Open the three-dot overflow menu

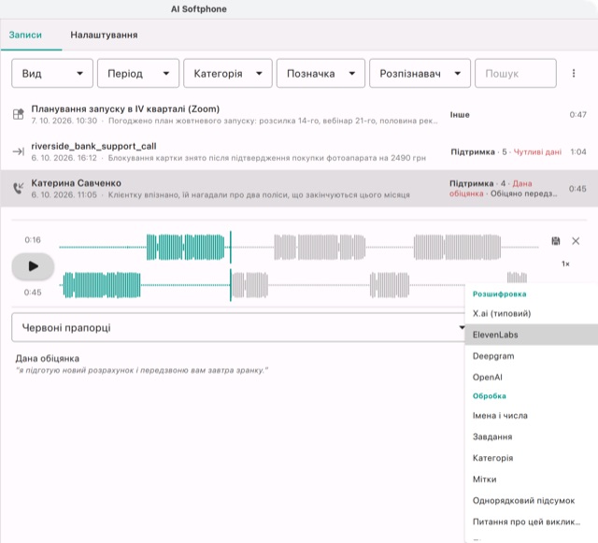click(x=573, y=73)
